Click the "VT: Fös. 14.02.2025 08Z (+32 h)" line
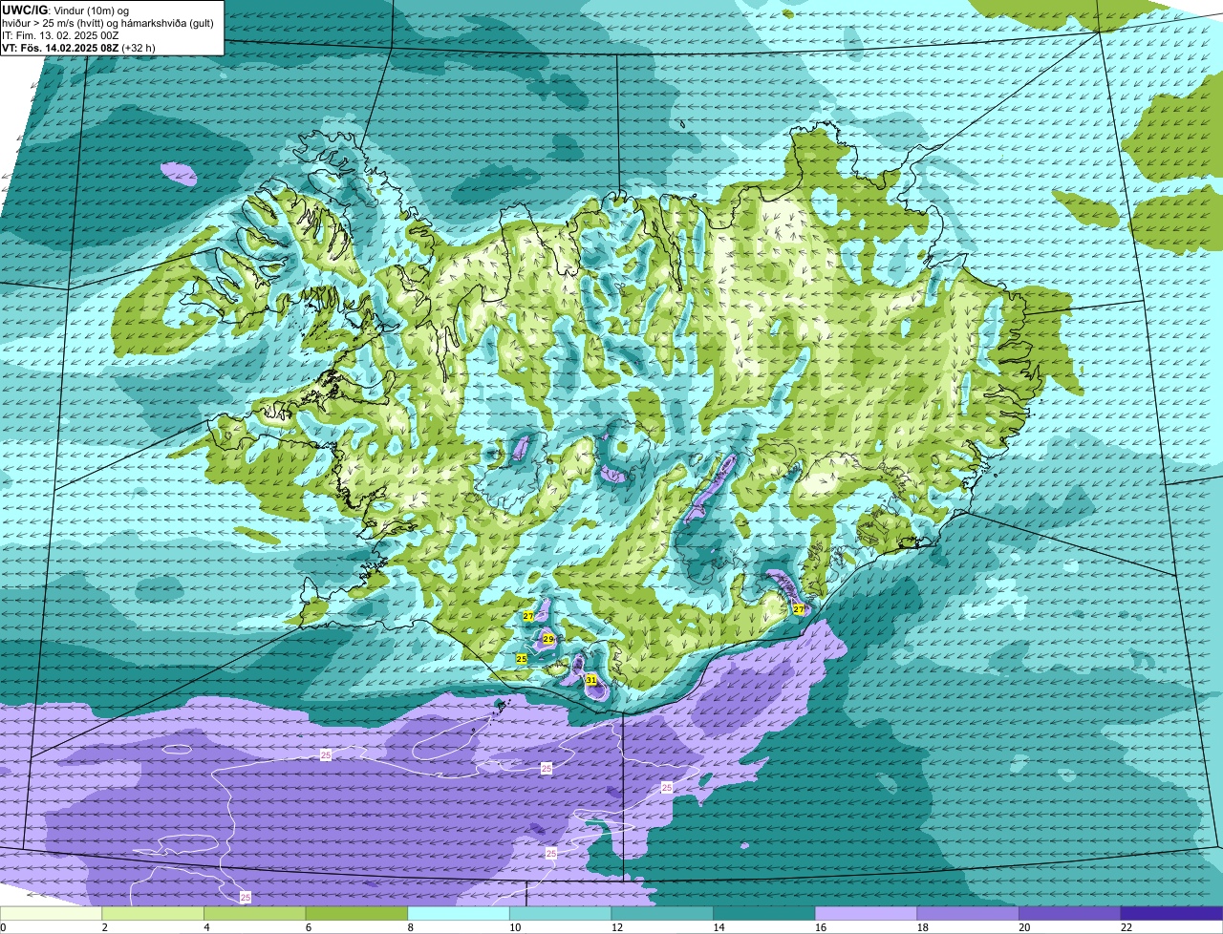 click(x=78, y=47)
